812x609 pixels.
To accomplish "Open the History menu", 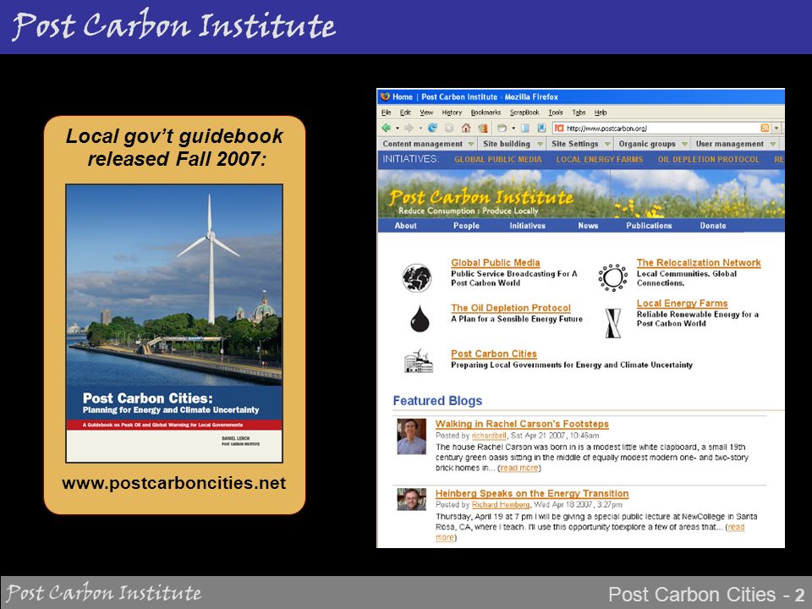I will [452, 112].
